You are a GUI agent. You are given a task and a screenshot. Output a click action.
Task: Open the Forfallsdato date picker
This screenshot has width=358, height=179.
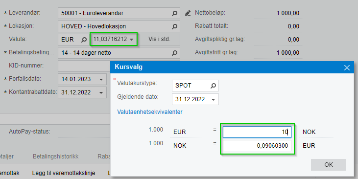(101, 79)
